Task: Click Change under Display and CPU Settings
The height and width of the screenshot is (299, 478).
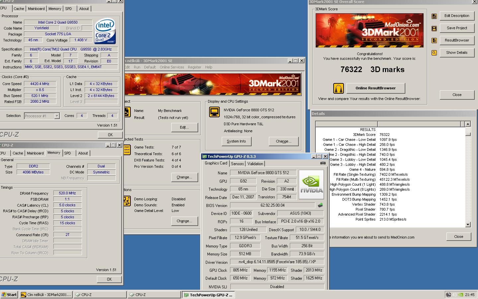Action: pyautogui.click(x=283, y=141)
